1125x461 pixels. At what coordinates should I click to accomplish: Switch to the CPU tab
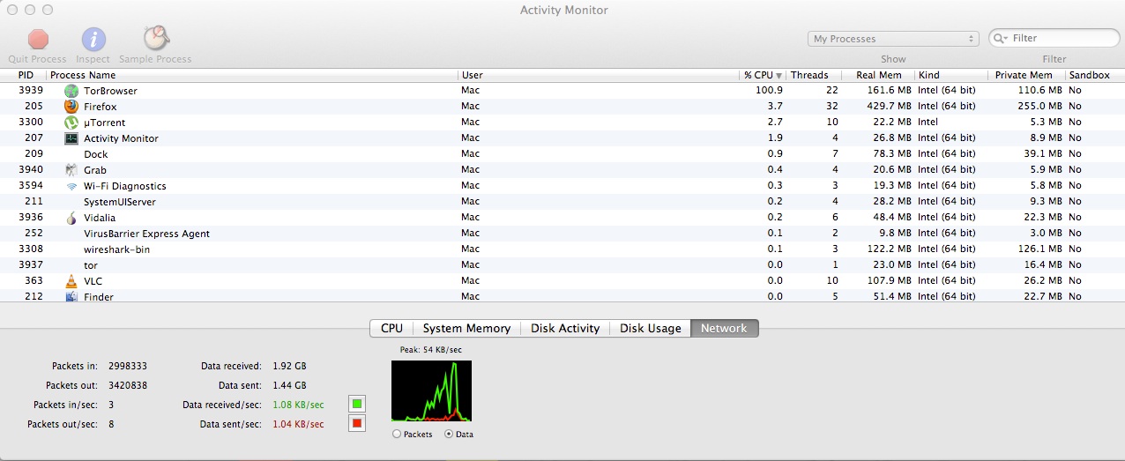tap(391, 328)
